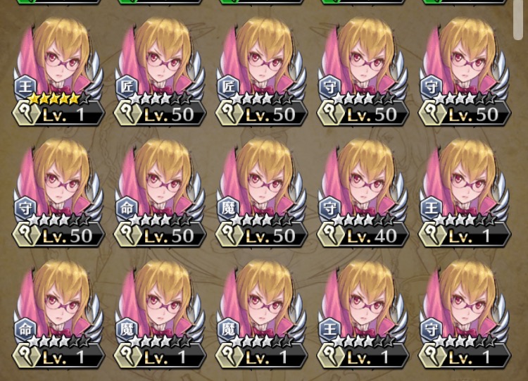This screenshot has height=381, width=528.
Task: Click the vertical scrollbar handle
Action: [x=519, y=20]
